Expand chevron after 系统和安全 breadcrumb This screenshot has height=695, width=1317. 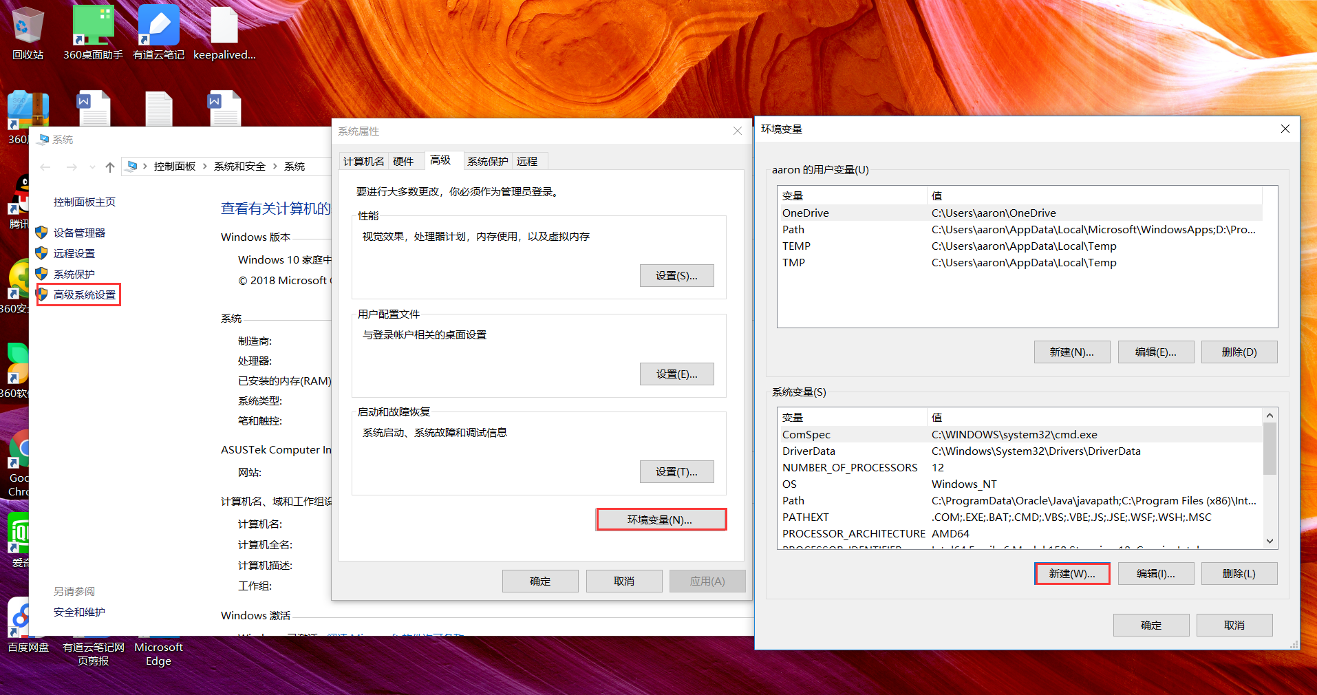275,167
